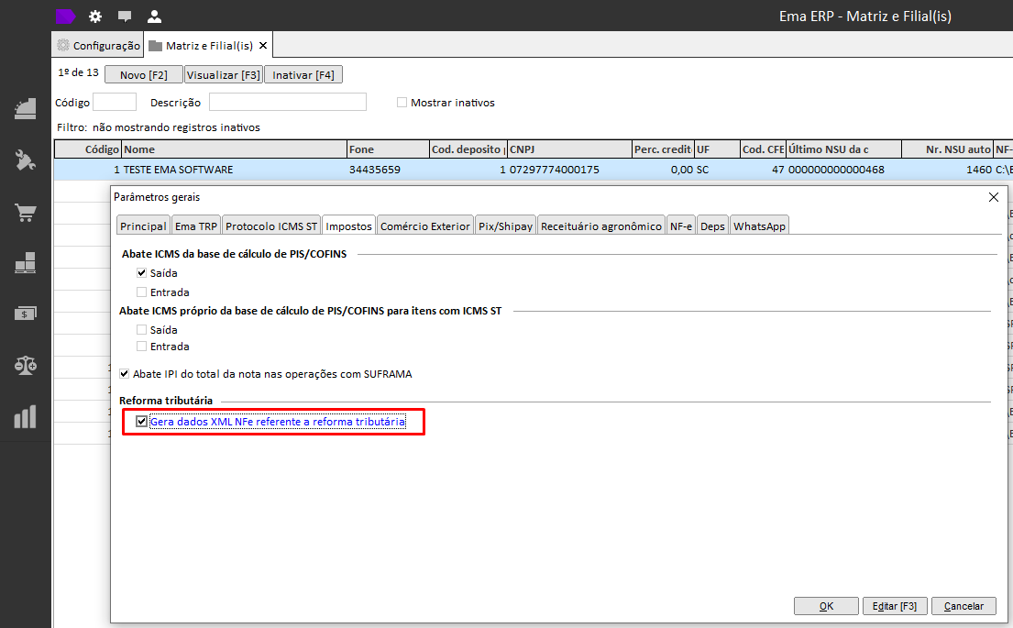This screenshot has width=1013, height=628.
Task: Focus the Descrição filter field
Action: 287,102
